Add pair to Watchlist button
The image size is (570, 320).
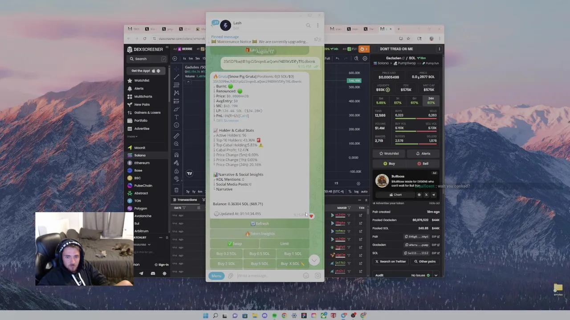point(389,153)
